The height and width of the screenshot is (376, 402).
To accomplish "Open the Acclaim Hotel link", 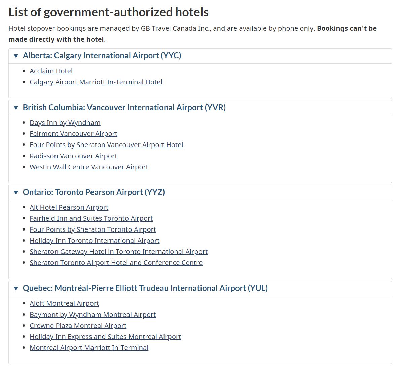I will 51,71.
